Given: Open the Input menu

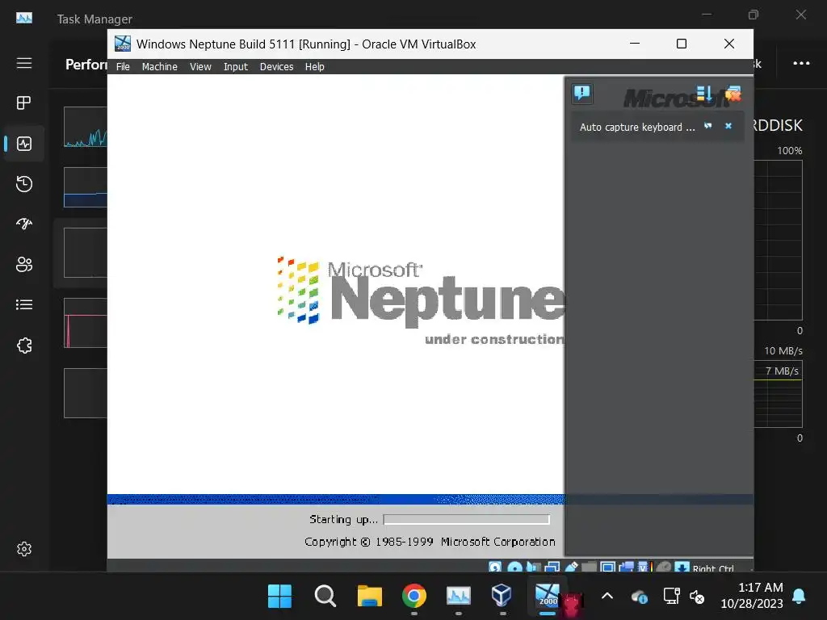Looking at the screenshot, I should pos(235,67).
